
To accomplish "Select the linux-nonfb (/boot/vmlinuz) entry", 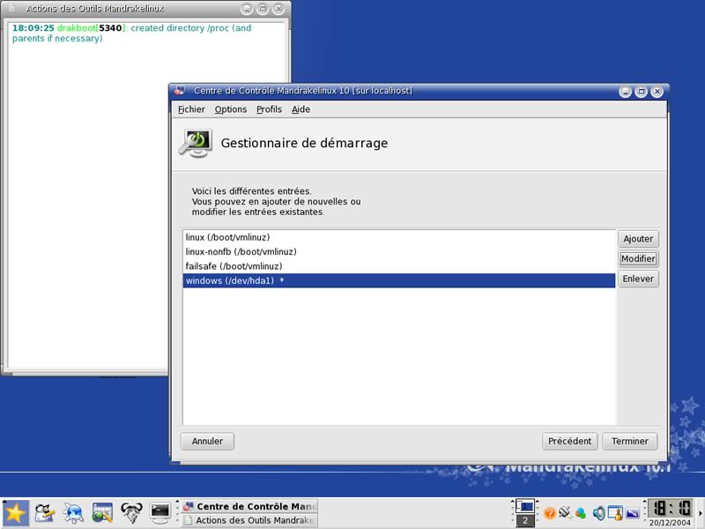I will (399, 252).
